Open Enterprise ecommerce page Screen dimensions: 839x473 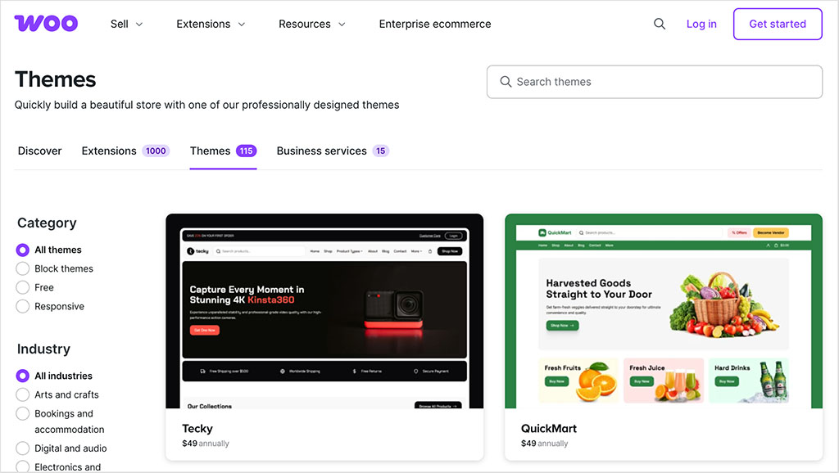click(435, 24)
